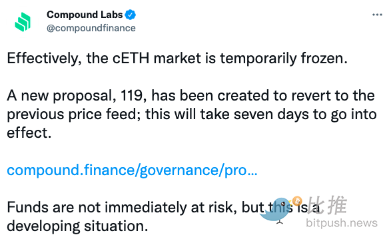
Task: Click the blue bird watermark icon
Action: (276, 210)
